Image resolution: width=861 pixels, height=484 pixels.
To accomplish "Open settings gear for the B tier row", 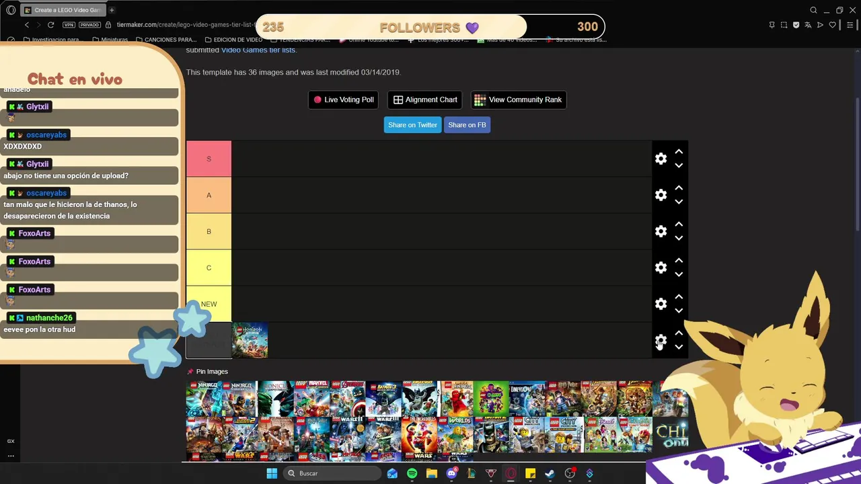I will coord(661,231).
